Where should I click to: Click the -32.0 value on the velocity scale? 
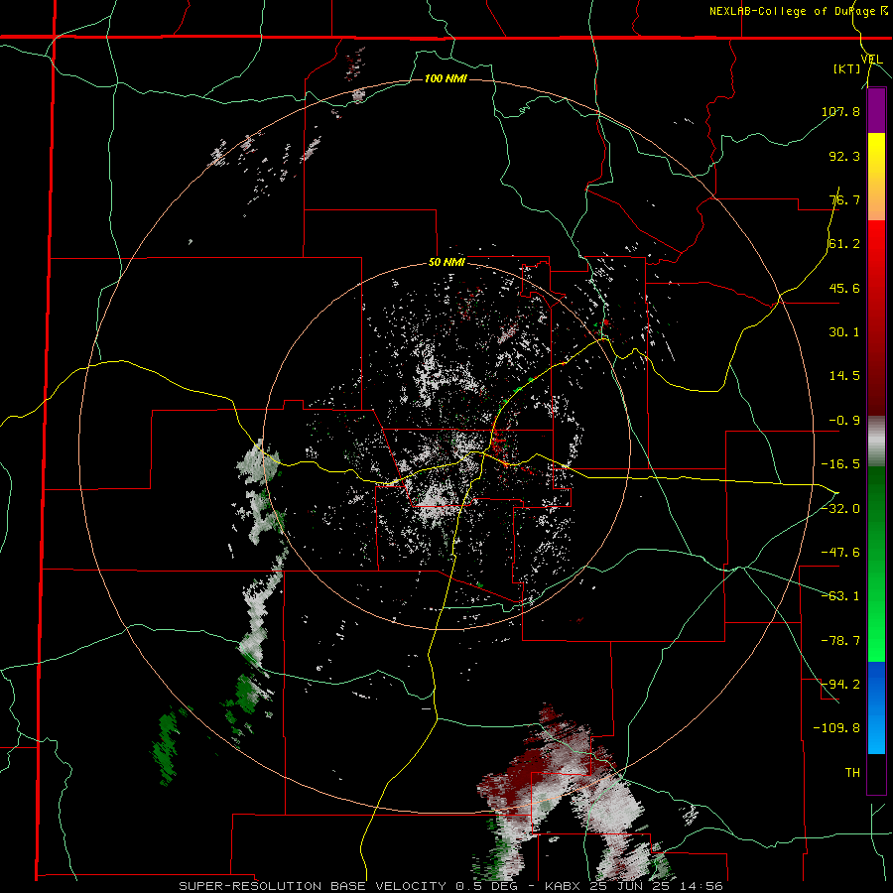[840, 509]
